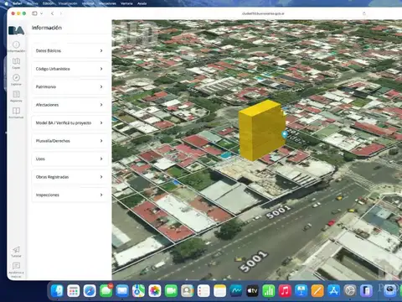
Task: Expand the Usos section
Action: click(x=70, y=159)
